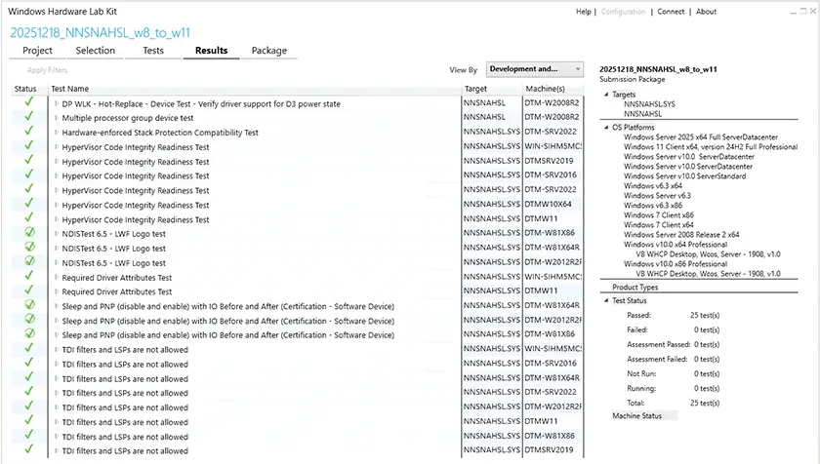The image size is (820, 464).
Task: Select 'Windows Server 2025 x64 Full ServerDatacenter'
Action: 701,136
